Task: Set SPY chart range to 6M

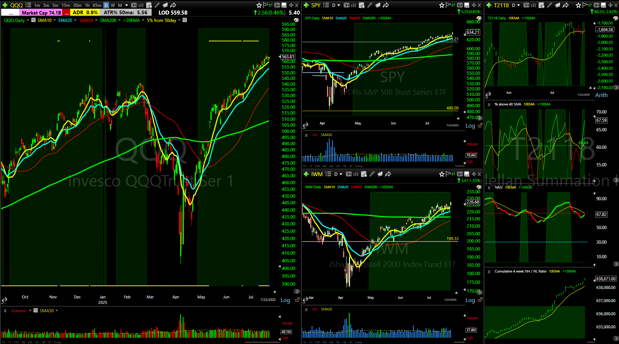Action: pos(324,166)
